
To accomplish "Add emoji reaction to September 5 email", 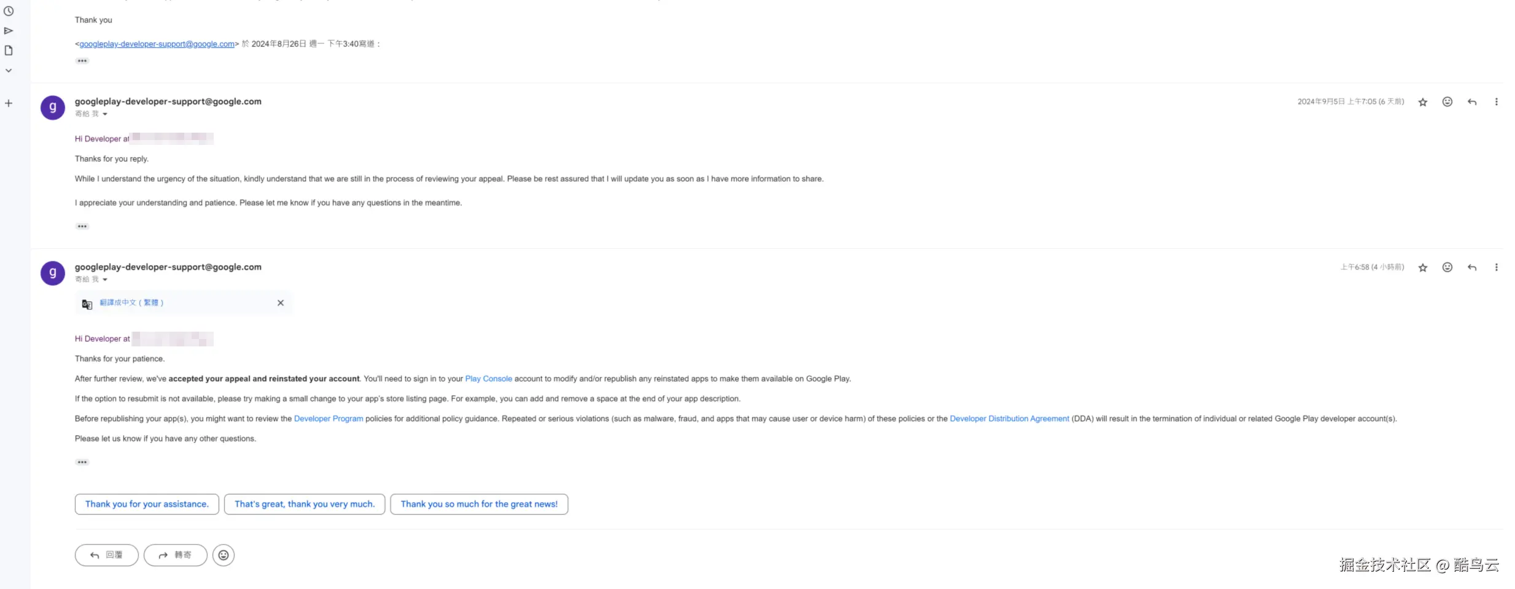I will (1447, 102).
